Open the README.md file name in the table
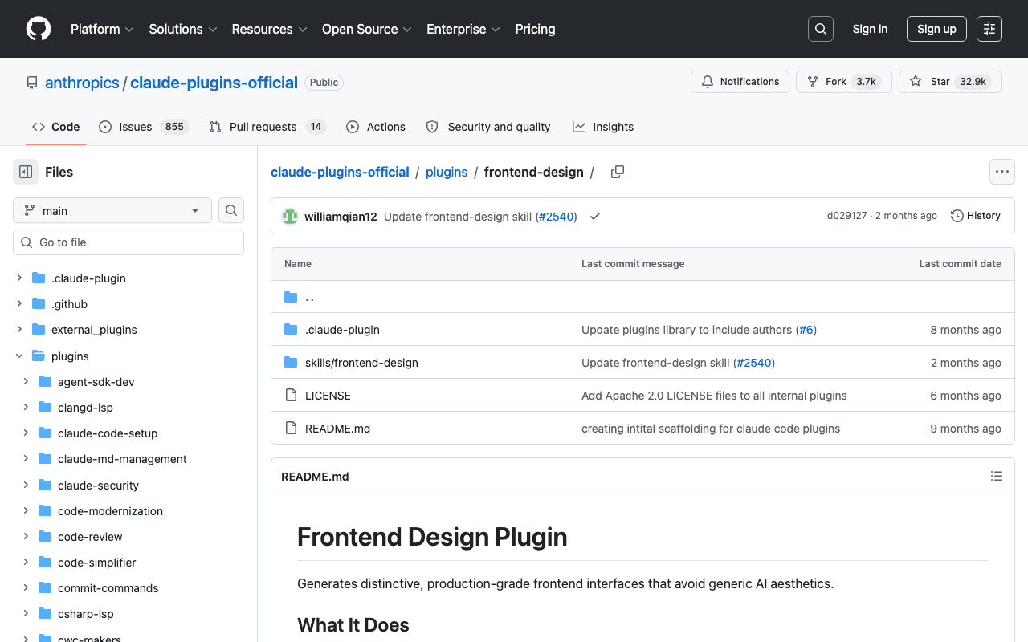 point(337,428)
